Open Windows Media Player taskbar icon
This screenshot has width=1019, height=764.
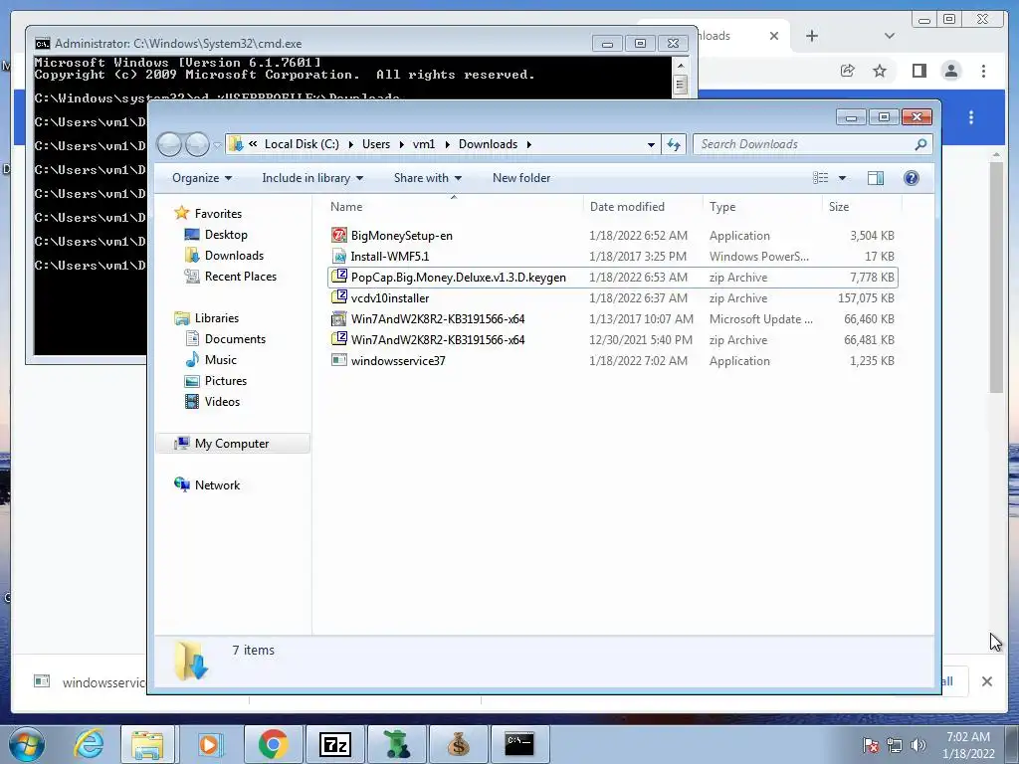pyautogui.click(x=209, y=744)
